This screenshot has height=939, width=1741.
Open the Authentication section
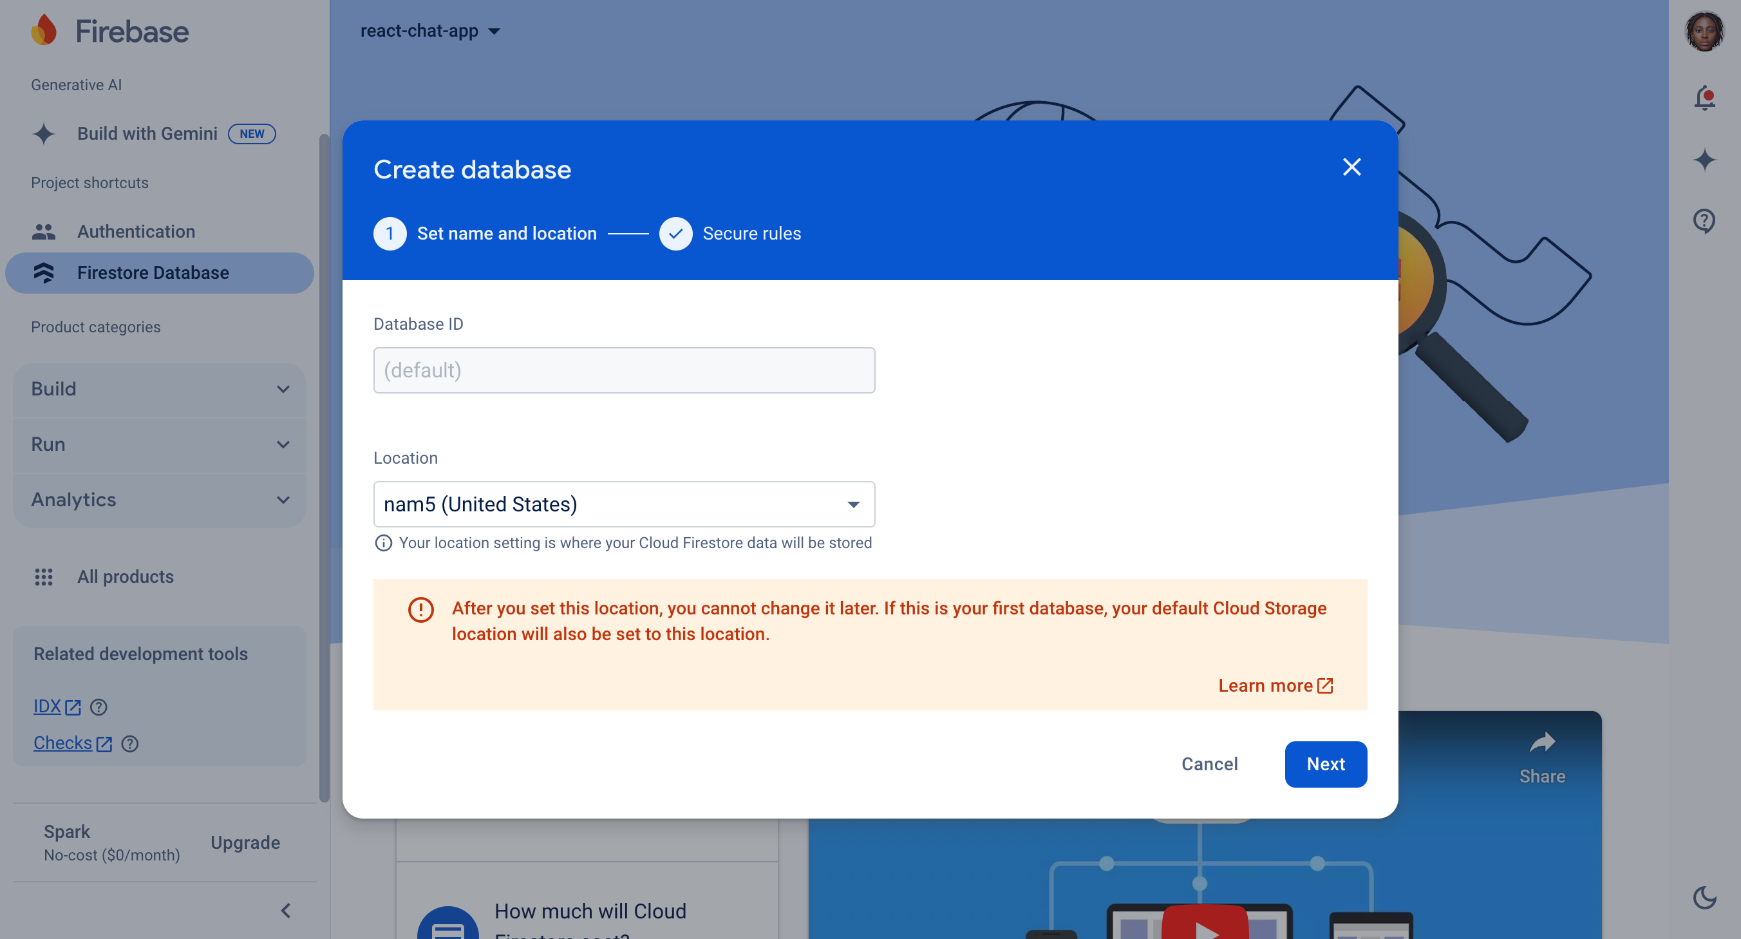(136, 231)
